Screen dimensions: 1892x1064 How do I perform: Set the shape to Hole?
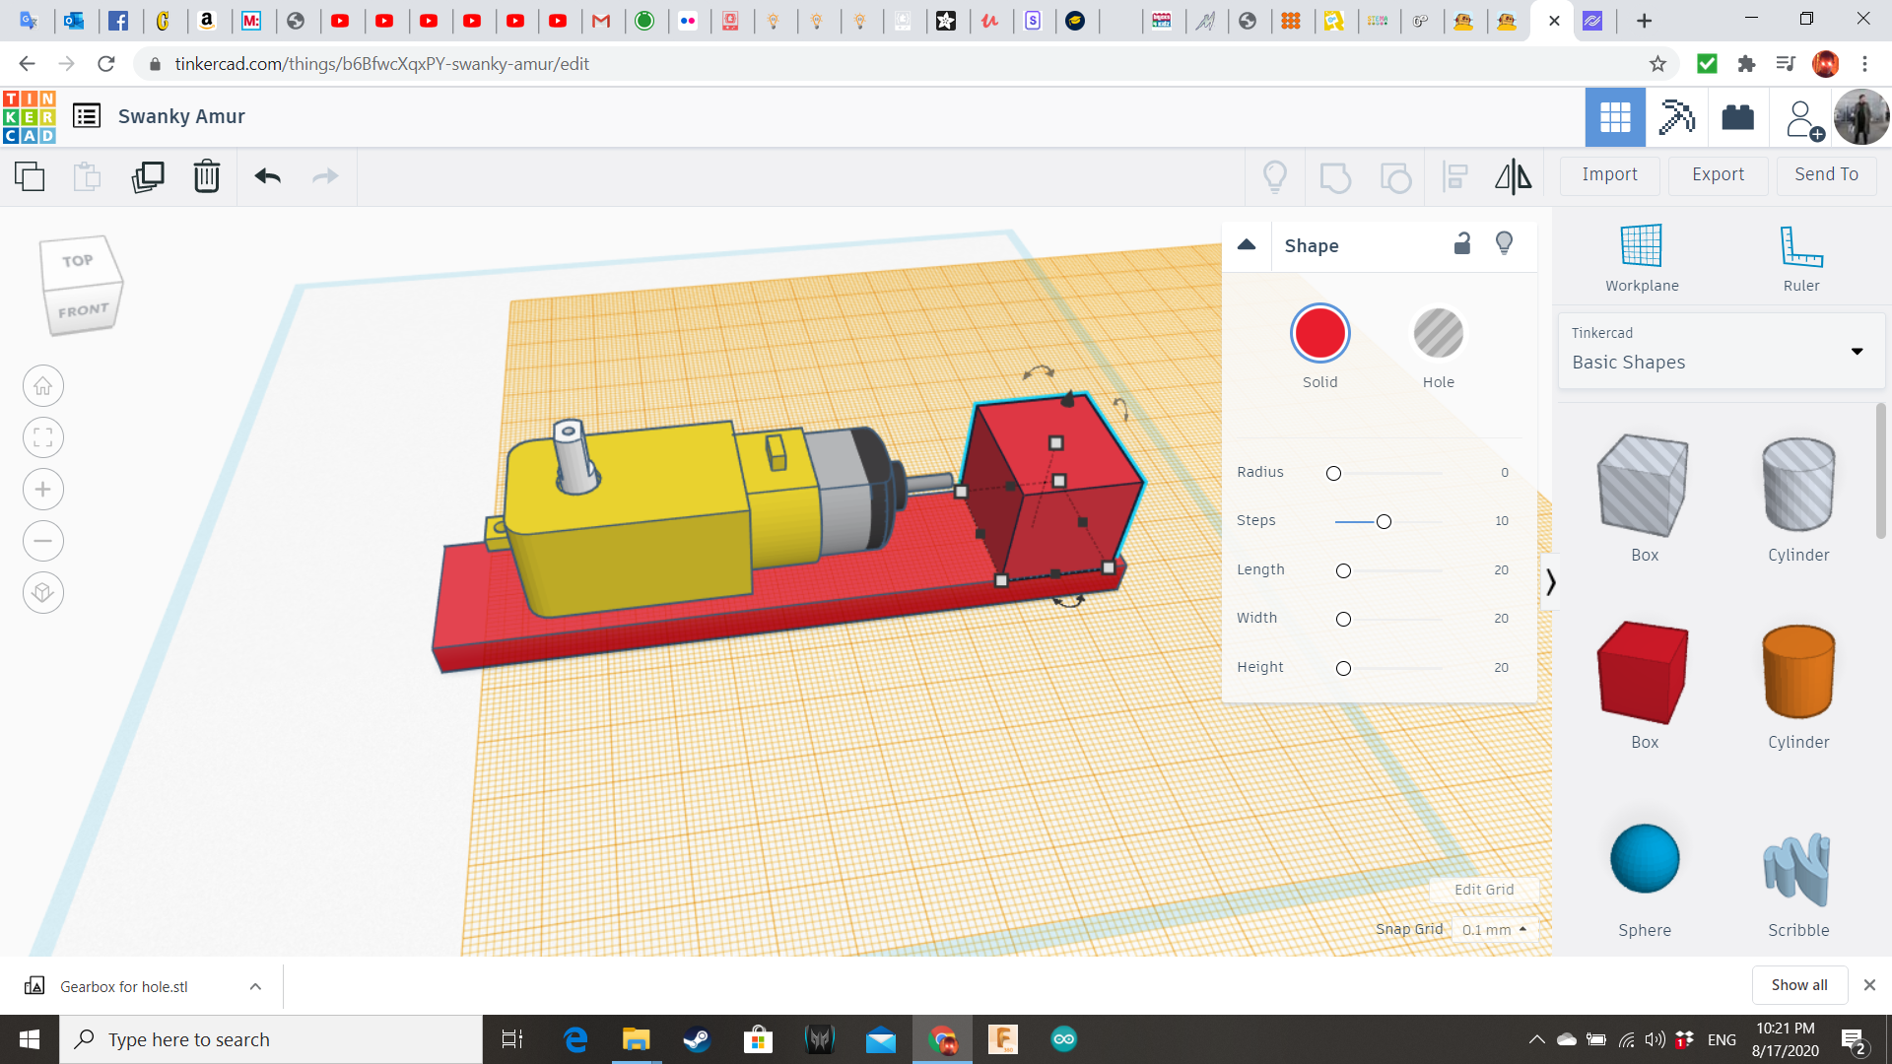click(1438, 334)
